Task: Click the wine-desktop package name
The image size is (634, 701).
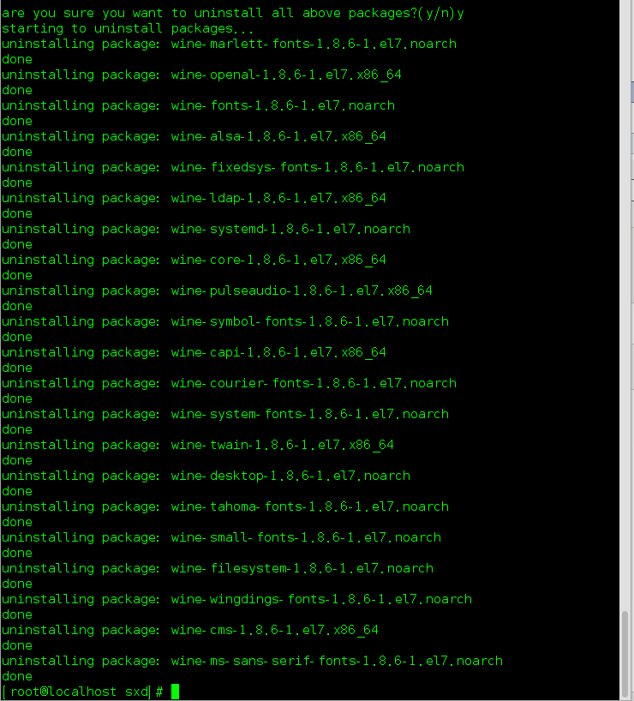Action: point(290,476)
